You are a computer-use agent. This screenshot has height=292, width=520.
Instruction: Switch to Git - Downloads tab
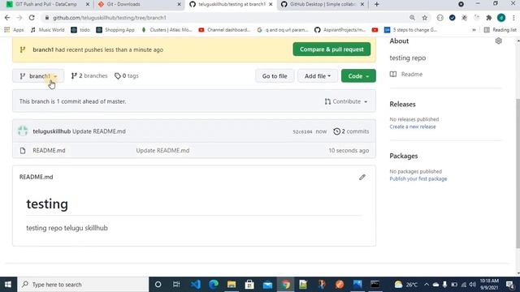click(x=140, y=4)
